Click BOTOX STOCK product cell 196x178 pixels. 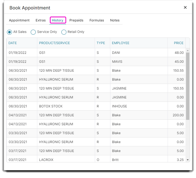[66, 106]
